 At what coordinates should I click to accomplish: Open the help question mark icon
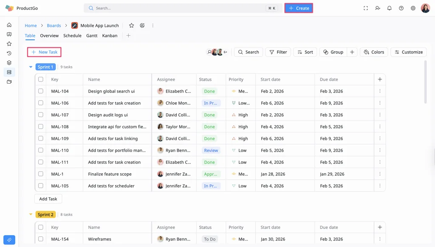(x=401, y=8)
